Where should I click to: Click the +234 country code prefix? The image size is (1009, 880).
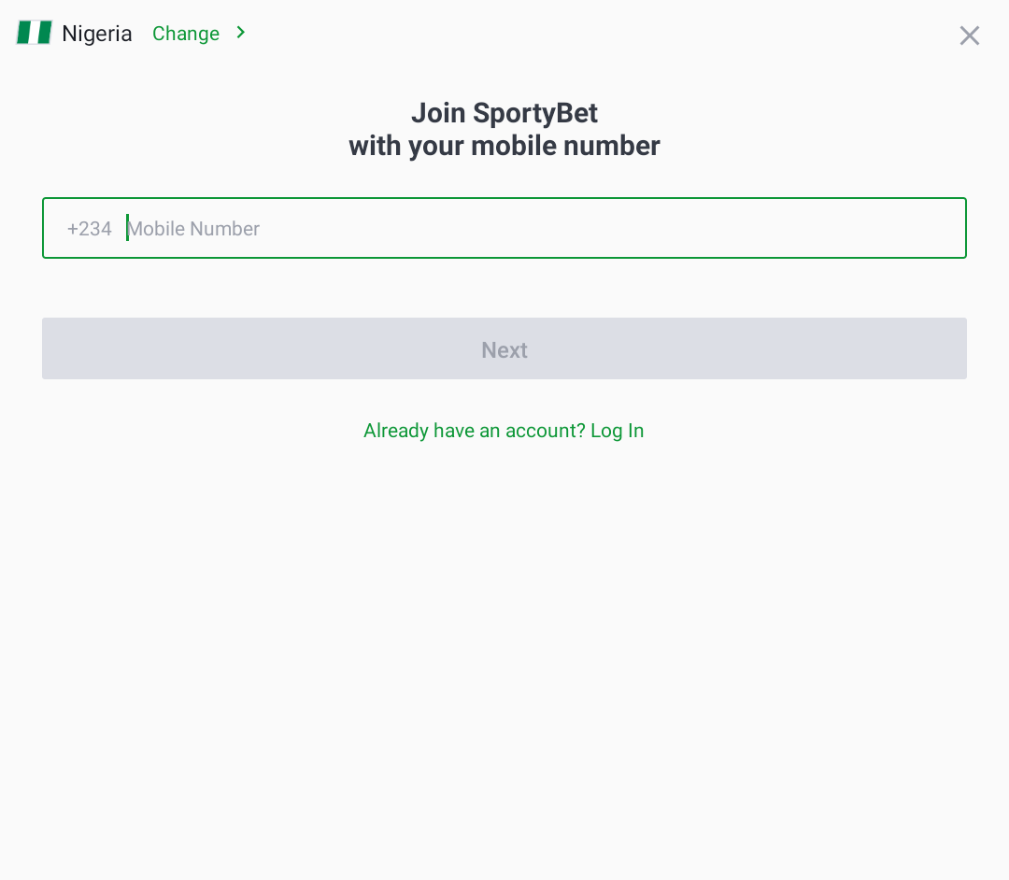(x=90, y=228)
